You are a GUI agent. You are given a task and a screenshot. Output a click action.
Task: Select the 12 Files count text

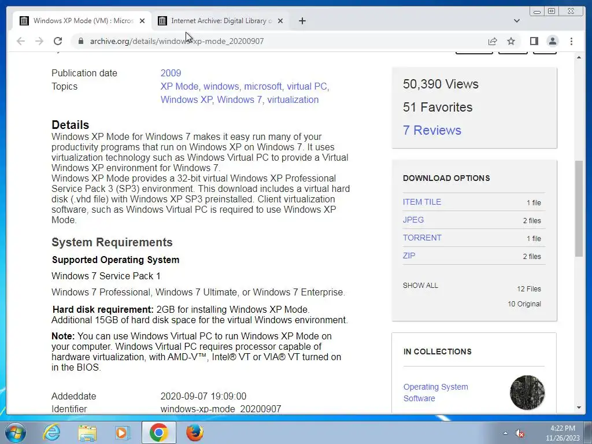(x=529, y=289)
